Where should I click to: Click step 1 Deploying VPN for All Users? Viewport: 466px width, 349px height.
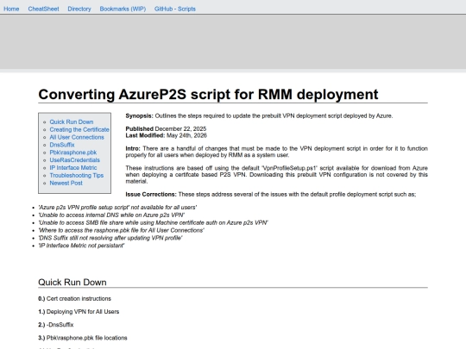(x=79, y=312)
